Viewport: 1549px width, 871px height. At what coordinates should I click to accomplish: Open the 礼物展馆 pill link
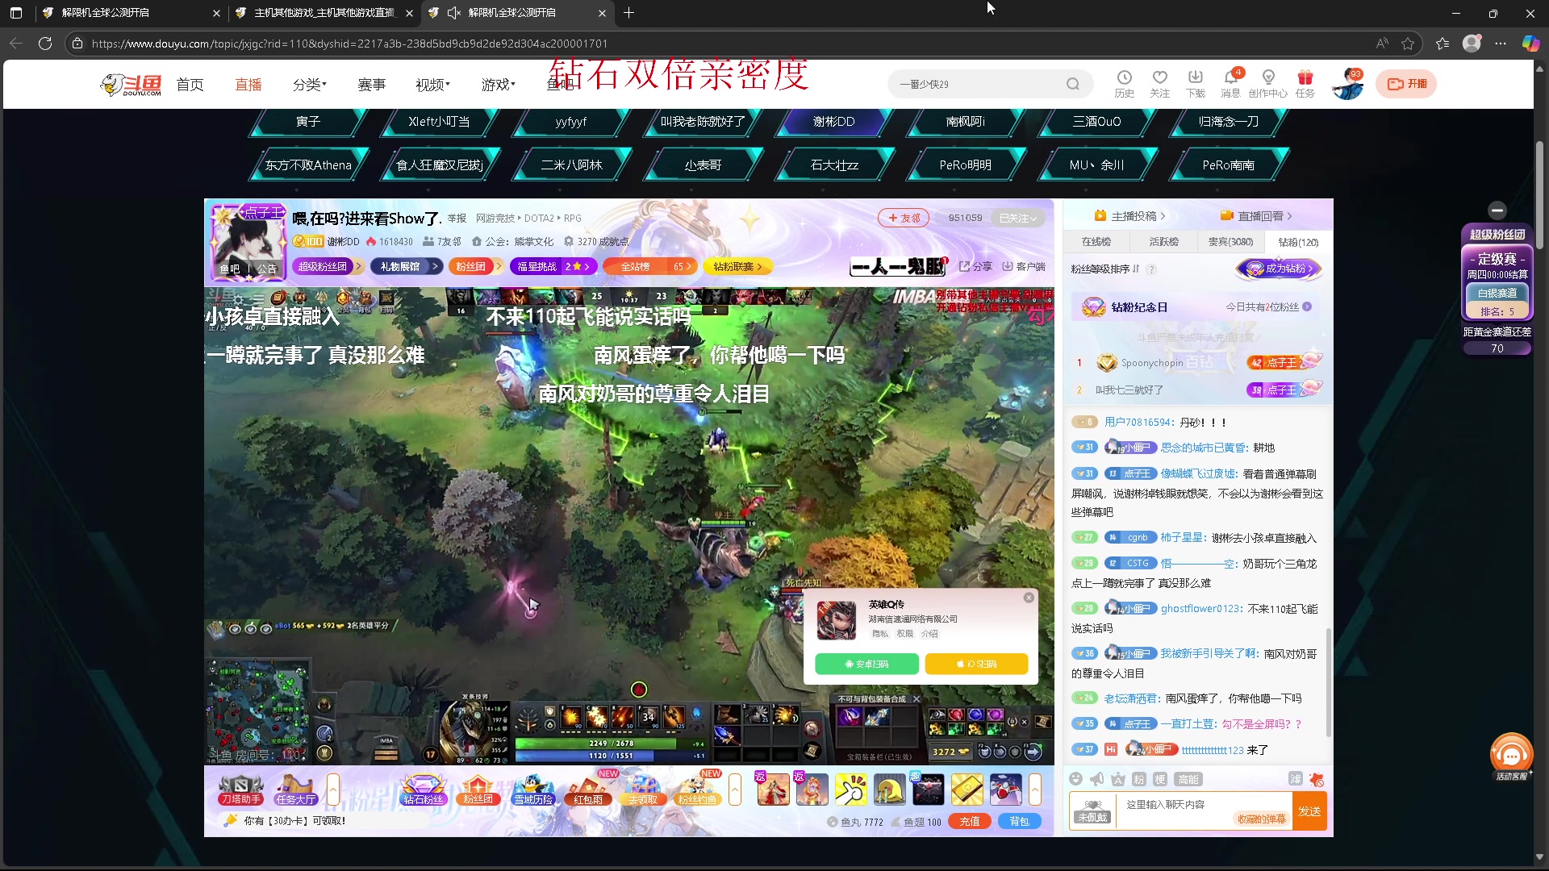(406, 267)
